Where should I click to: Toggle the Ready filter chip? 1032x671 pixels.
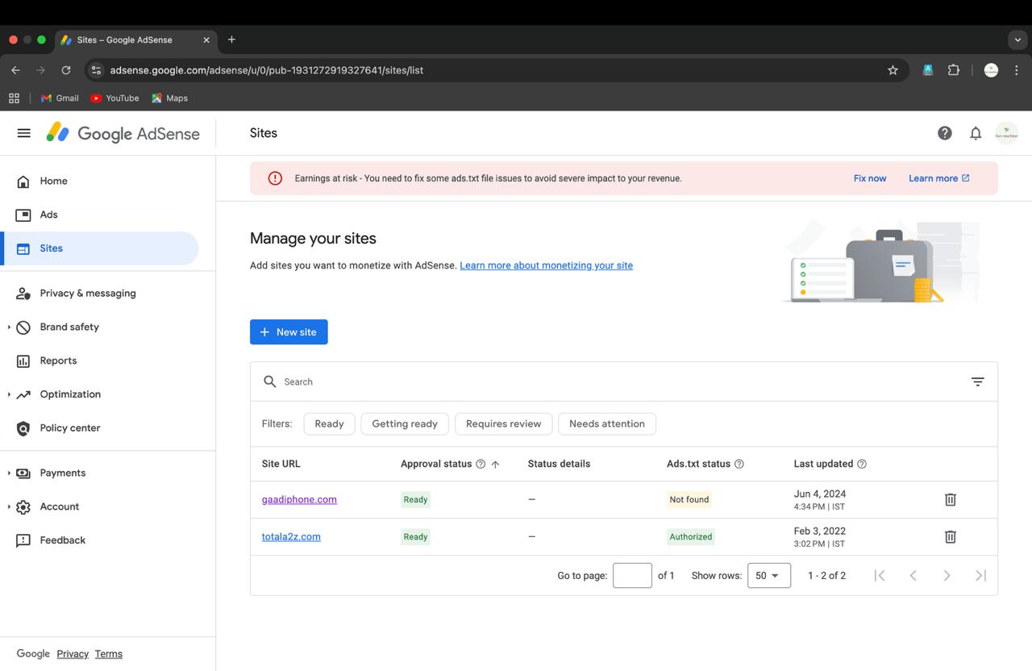pos(329,423)
